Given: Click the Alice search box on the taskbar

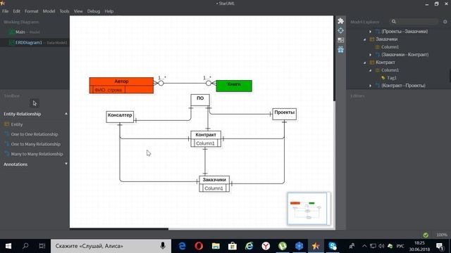Looking at the screenshot, I should [x=111, y=246].
